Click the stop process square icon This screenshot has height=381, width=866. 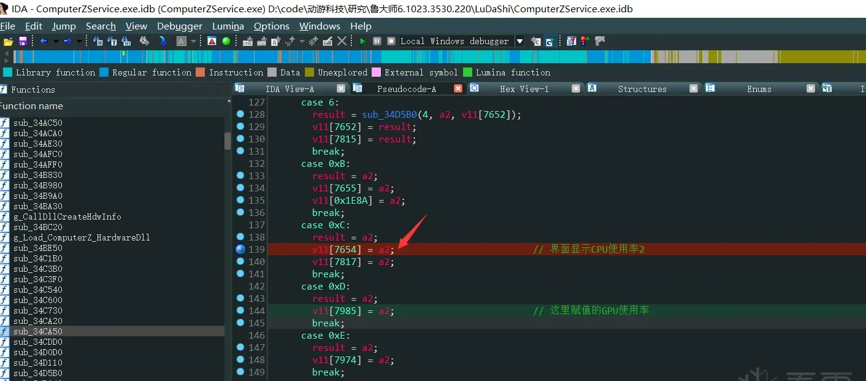click(391, 41)
